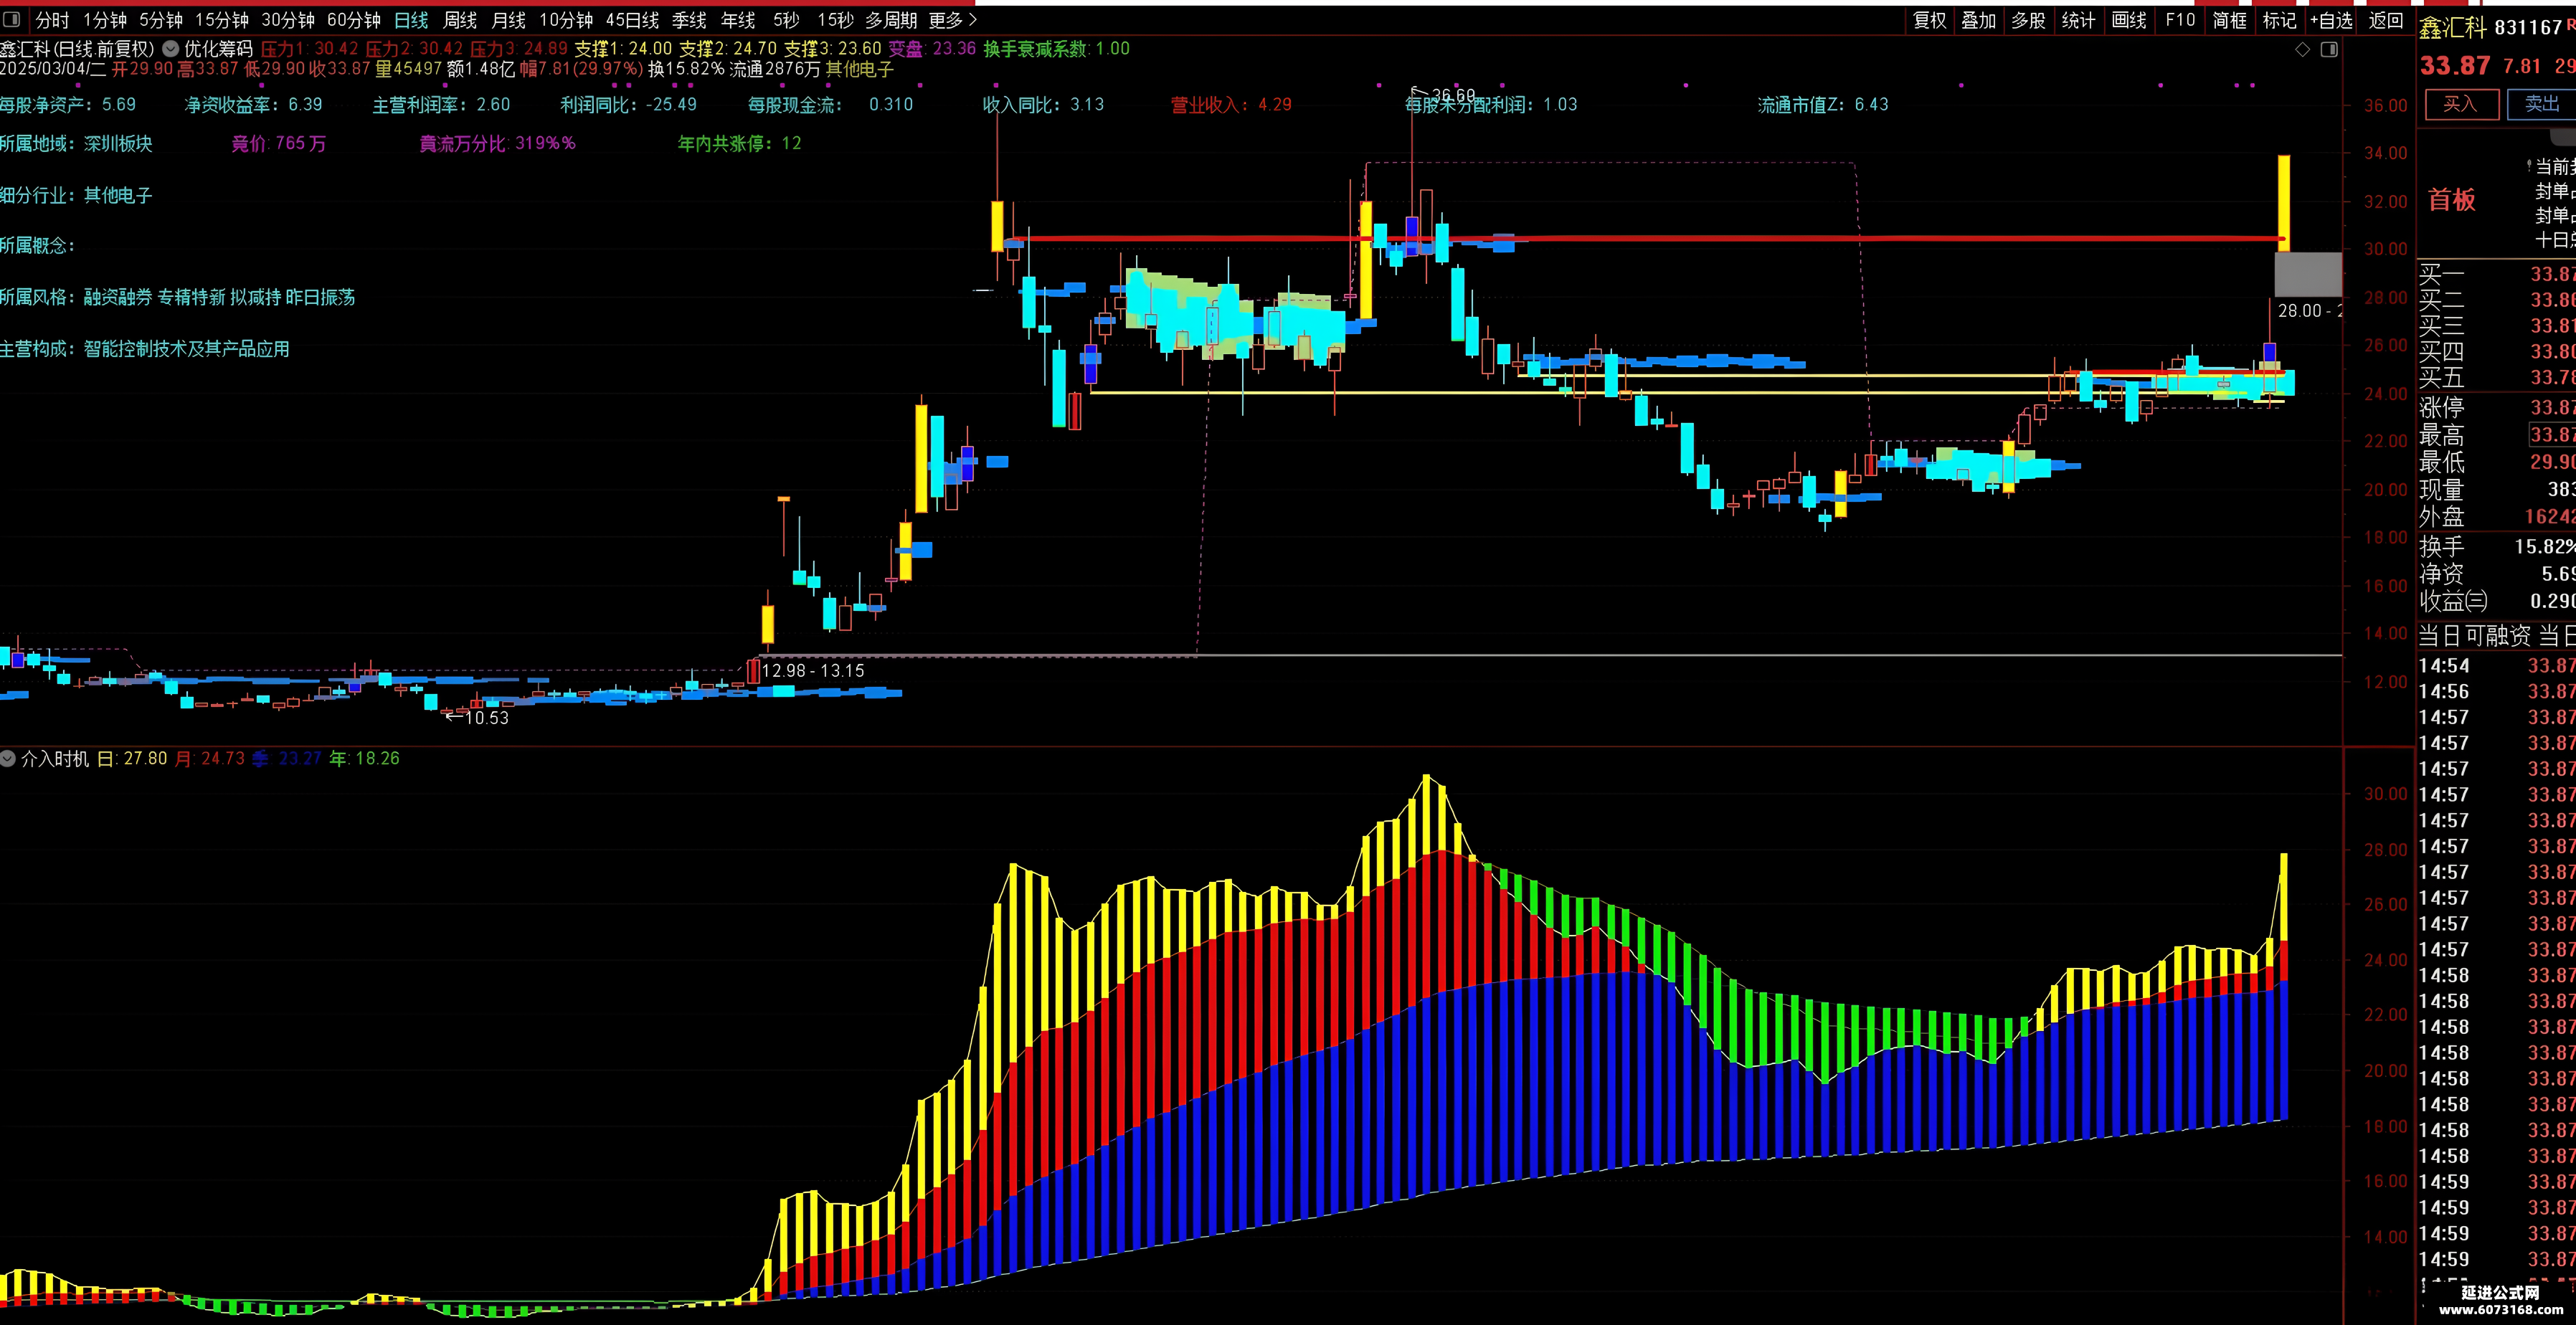Click the red 买入 buy button
This screenshot has width=2576, height=1325.
[2461, 104]
